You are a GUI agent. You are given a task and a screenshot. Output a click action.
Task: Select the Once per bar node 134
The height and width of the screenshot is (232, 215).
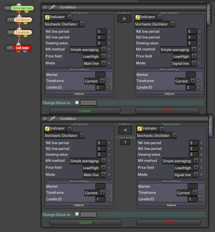tap(22, 8)
